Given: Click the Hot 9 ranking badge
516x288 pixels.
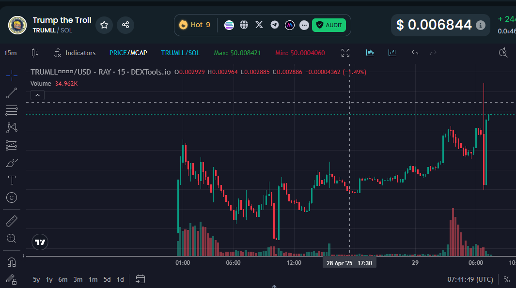Looking at the screenshot, I should click(194, 25).
